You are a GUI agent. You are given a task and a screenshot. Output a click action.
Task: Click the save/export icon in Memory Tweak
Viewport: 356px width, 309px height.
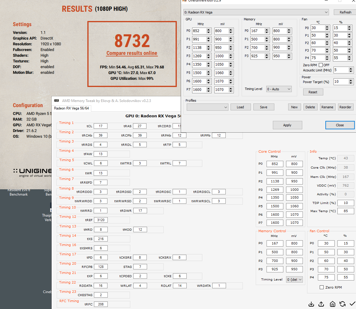pyautogui.click(x=321, y=304)
